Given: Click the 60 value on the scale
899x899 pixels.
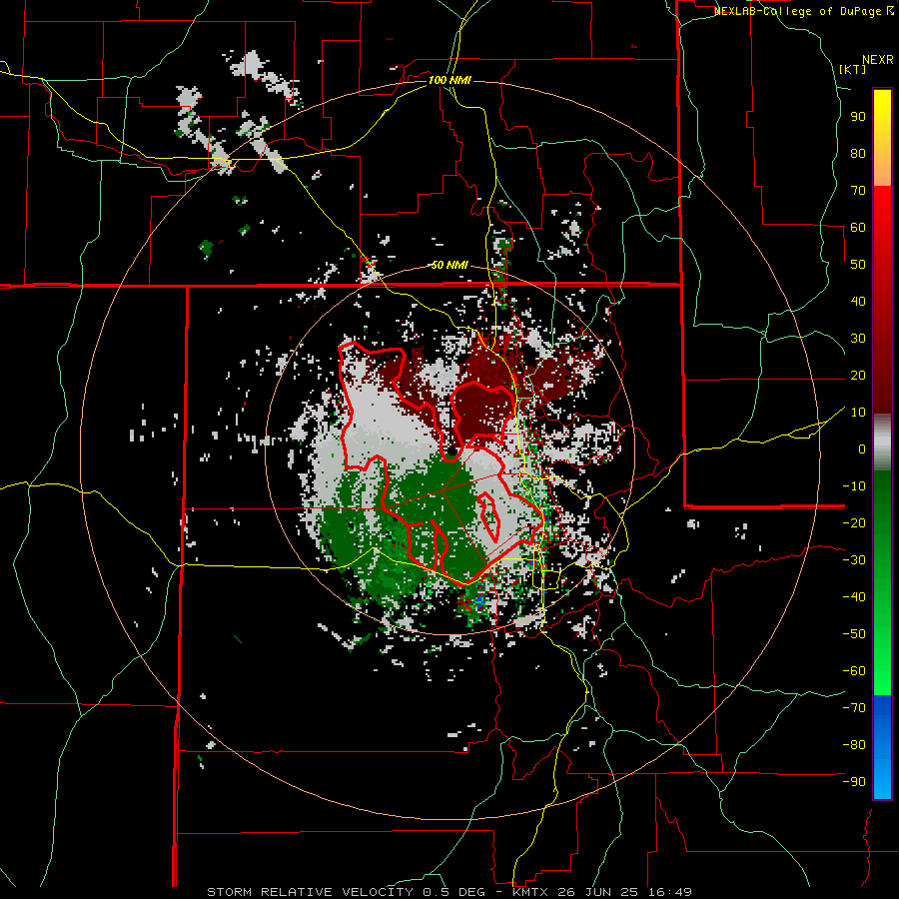Looking at the screenshot, I should pos(858,228).
